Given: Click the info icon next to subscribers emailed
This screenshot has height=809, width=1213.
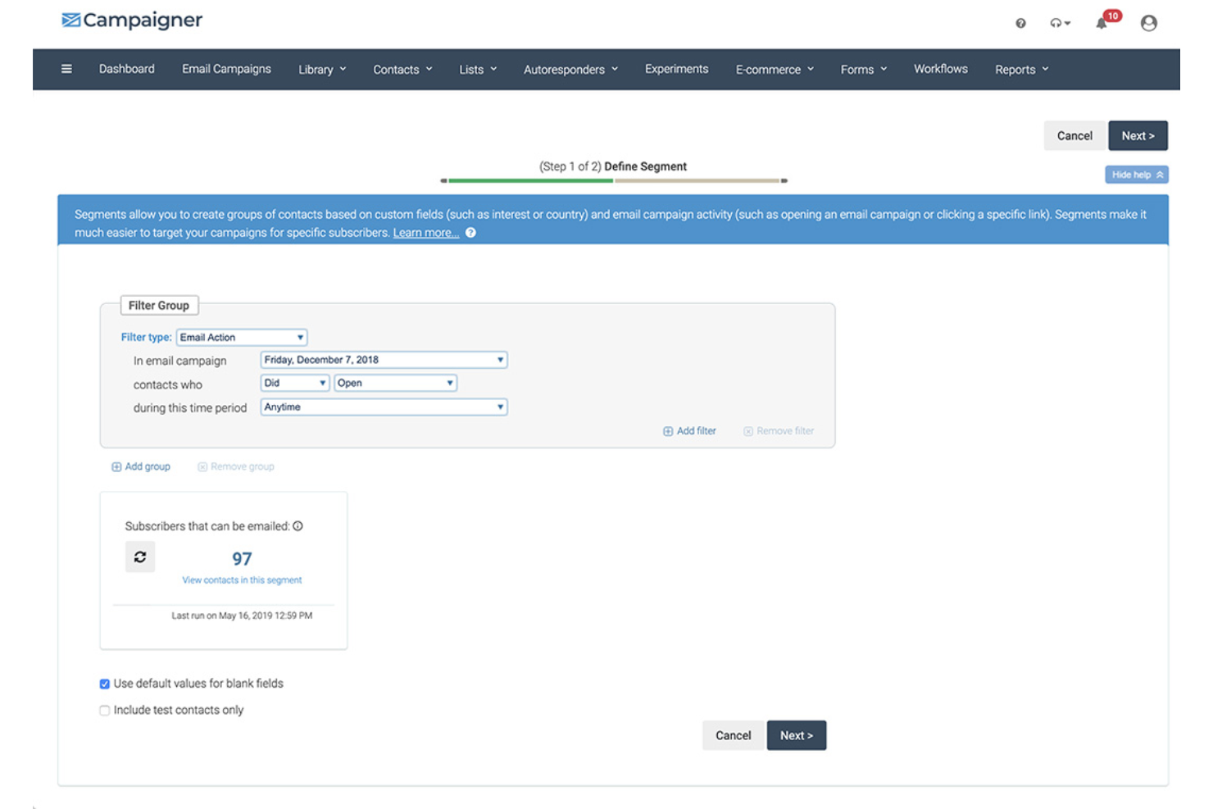Looking at the screenshot, I should click(x=299, y=525).
